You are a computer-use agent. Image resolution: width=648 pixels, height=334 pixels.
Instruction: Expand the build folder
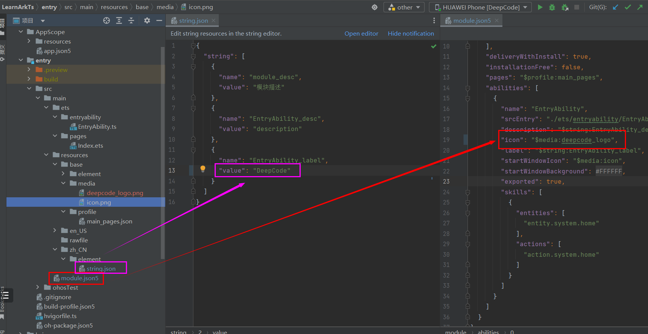(x=29, y=79)
